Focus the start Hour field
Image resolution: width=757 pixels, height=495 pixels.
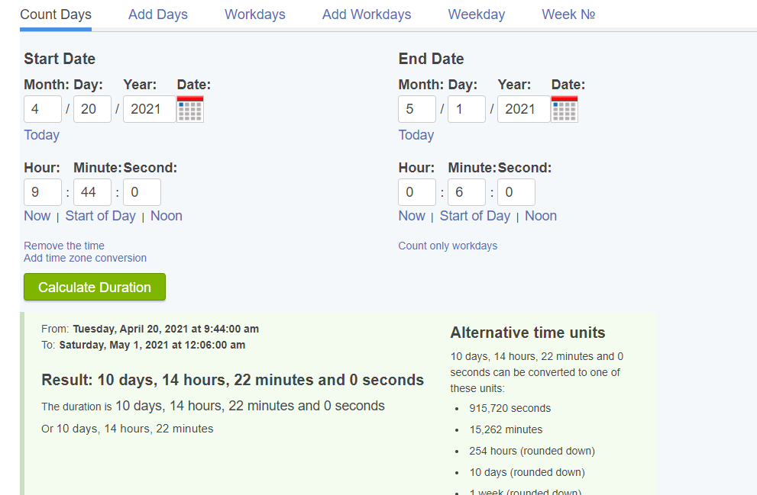(x=43, y=192)
